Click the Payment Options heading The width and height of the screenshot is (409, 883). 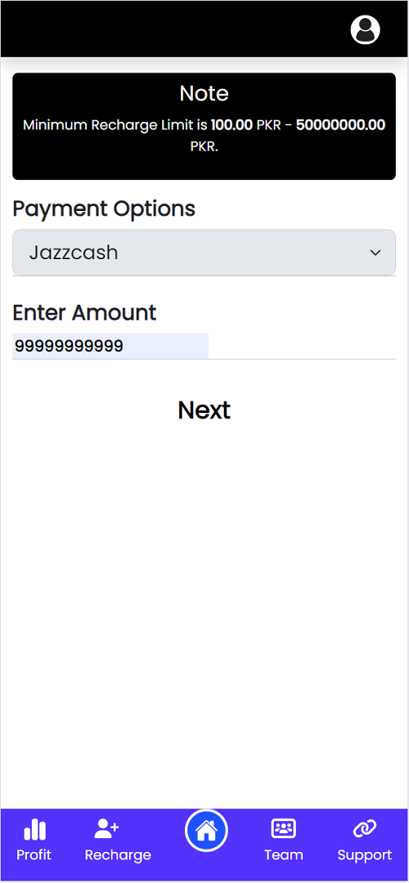[x=104, y=209]
